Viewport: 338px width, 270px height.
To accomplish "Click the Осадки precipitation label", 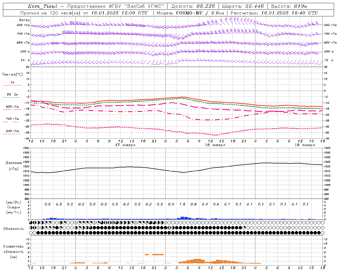I will pyautogui.click(x=14, y=208).
